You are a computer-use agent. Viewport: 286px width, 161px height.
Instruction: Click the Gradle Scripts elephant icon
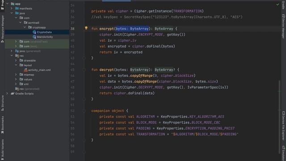13,93
